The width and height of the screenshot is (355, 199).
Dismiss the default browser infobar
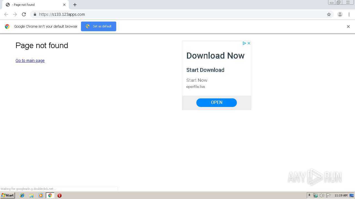coord(348,27)
